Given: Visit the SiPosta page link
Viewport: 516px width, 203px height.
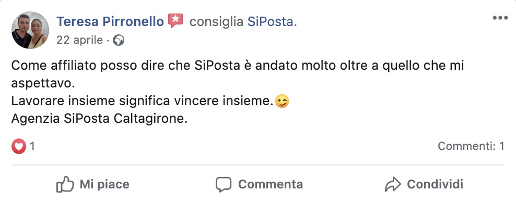Looking at the screenshot, I should tap(270, 22).
